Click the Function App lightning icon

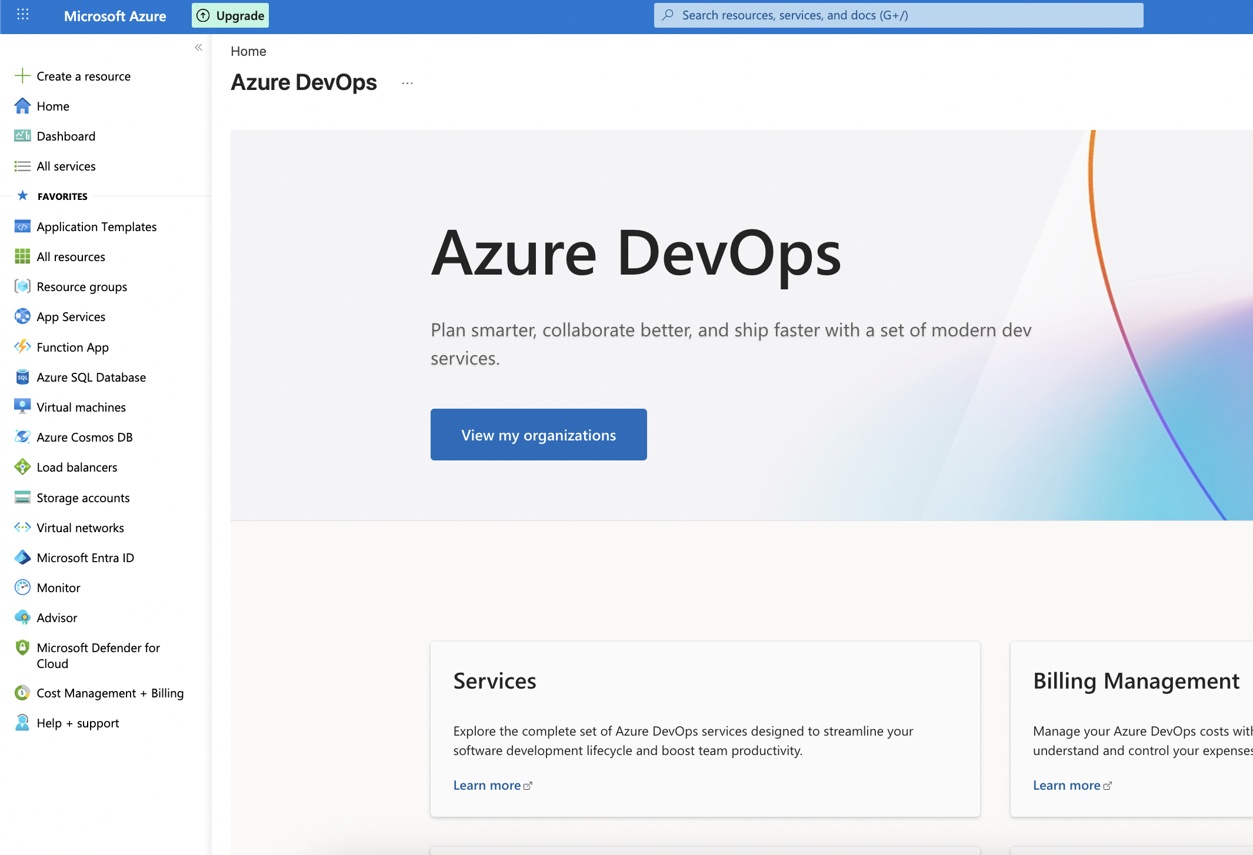tap(22, 347)
